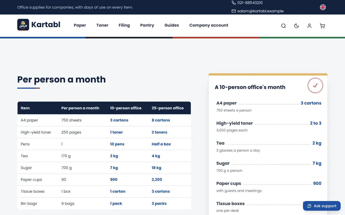This screenshot has width=345, height=215.
Task: Click the red checkmark stamp icon
Action: (315, 85)
